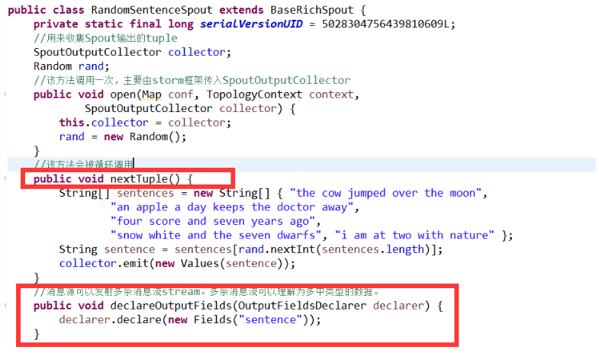Click declare in the declarer.declare call
Image resolution: width=599 pixels, height=356 pixels.
pos(139,319)
